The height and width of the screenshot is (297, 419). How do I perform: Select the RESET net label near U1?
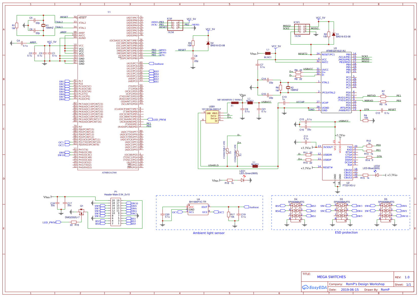[x=64, y=16]
